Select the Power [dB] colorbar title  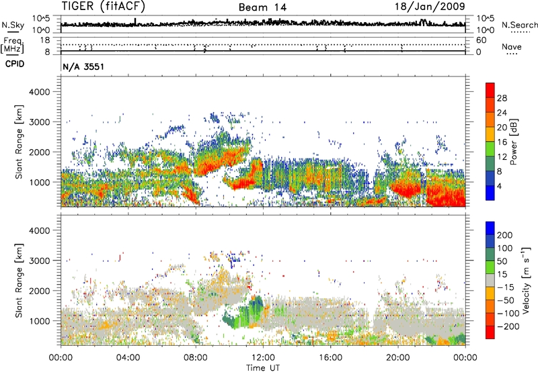tap(514, 142)
